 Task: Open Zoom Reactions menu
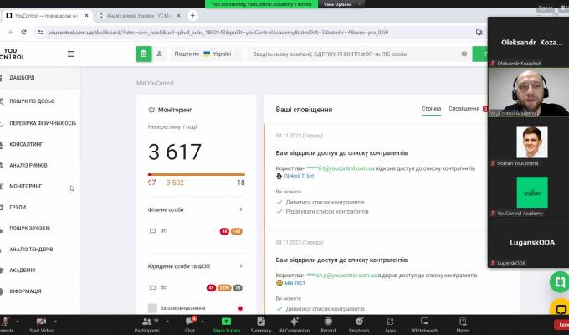point(359,324)
